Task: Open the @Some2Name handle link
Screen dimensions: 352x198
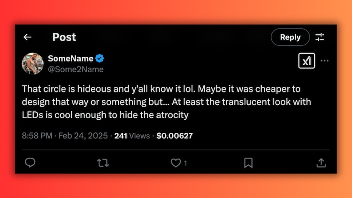Action: [x=76, y=69]
